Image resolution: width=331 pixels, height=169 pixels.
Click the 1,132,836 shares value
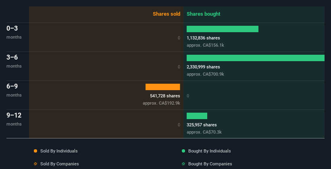click(x=203, y=38)
